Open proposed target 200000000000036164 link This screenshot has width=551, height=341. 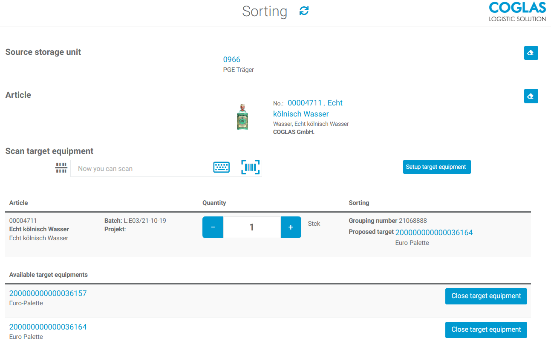434,233
